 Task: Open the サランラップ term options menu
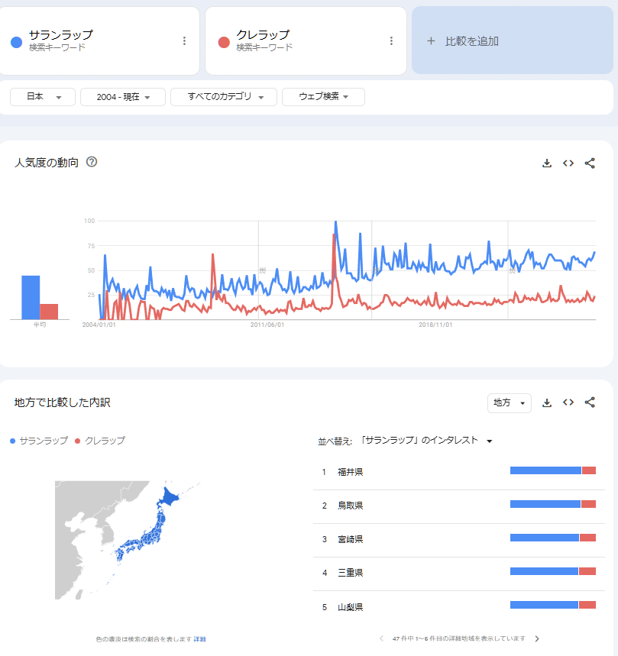point(184,41)
